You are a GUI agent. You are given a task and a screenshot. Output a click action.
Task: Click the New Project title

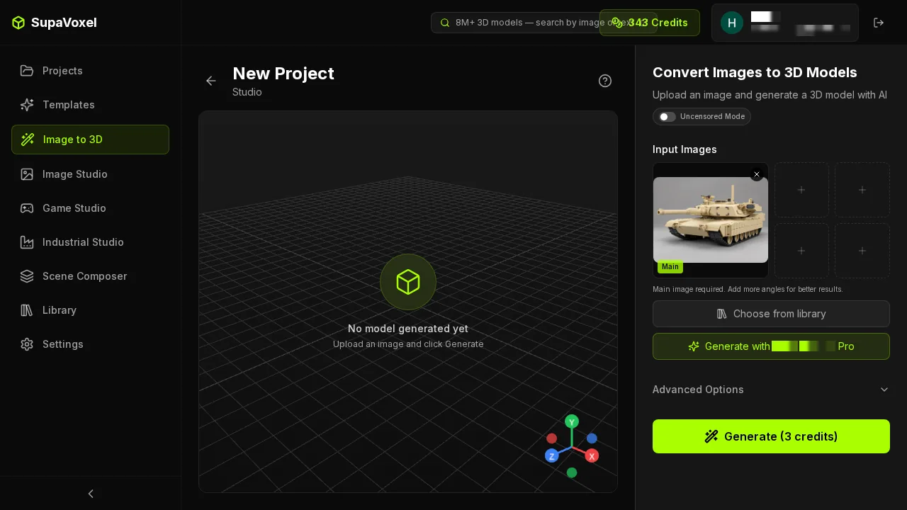pyautogui.click(x=283, y=74)
